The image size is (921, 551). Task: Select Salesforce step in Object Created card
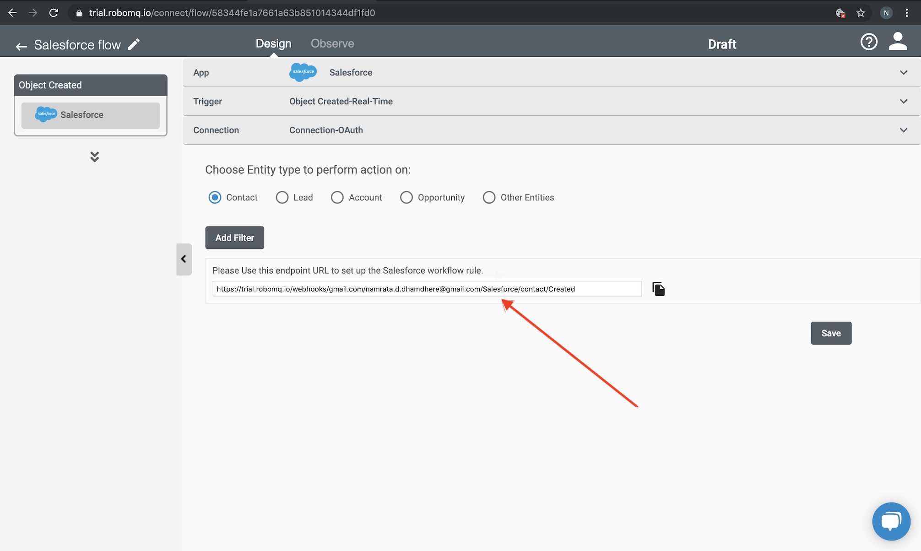click(x=91, y=115)
